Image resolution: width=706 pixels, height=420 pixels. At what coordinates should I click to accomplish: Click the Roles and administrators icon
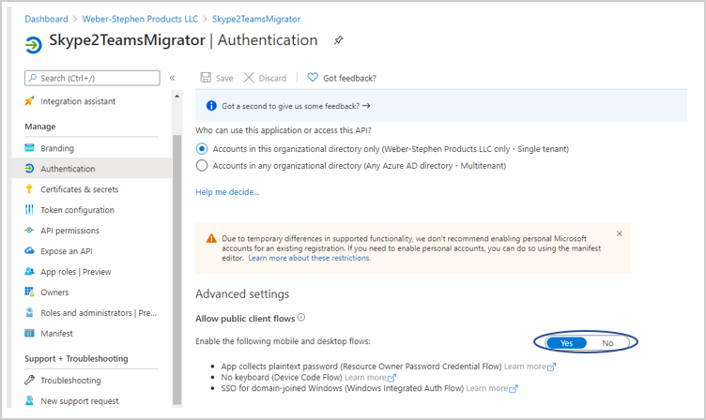pyautogui.click(x=29, y=312)
